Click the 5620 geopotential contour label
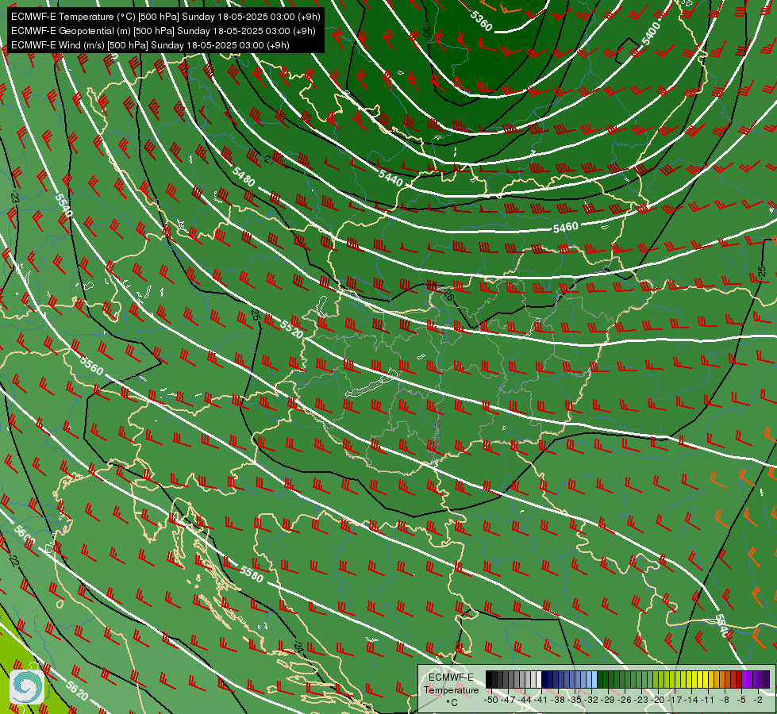 77,690
